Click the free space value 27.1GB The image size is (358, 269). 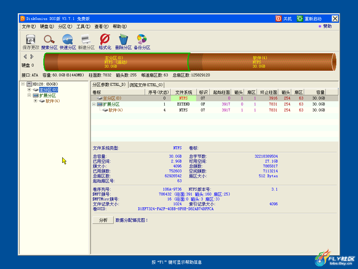(271, 161)
